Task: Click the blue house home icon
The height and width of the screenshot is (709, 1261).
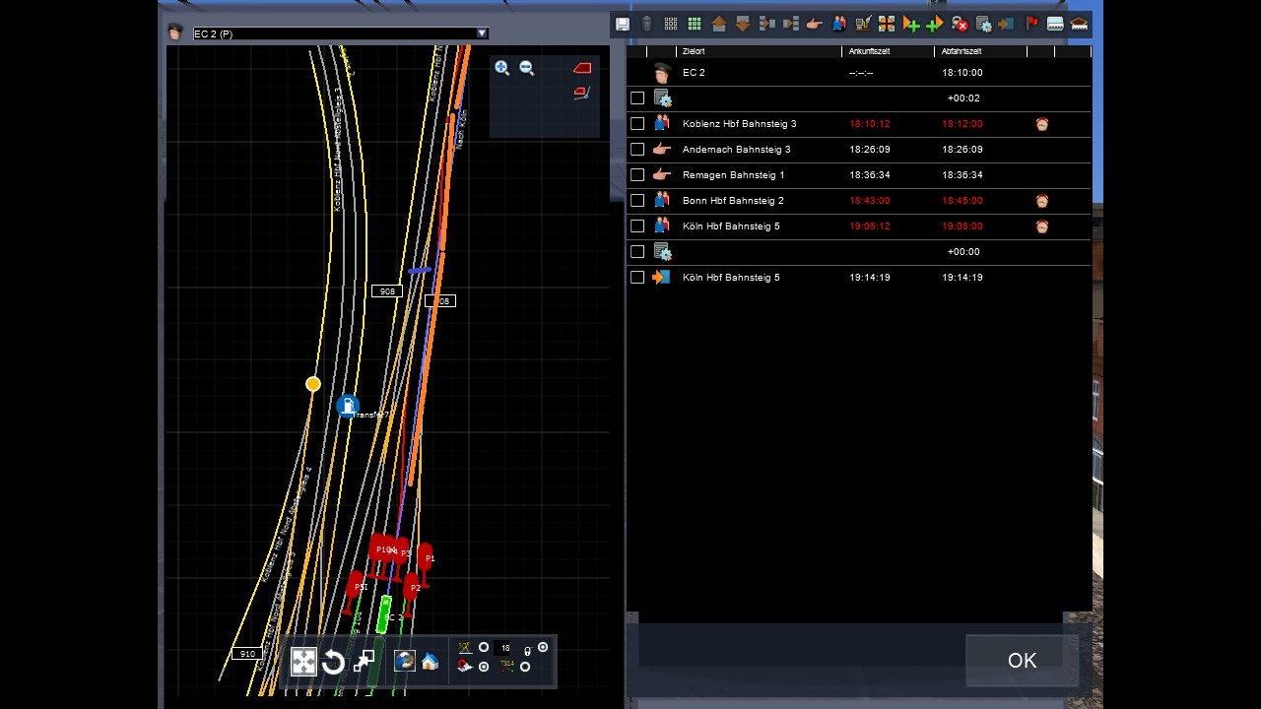Action: 430,662
